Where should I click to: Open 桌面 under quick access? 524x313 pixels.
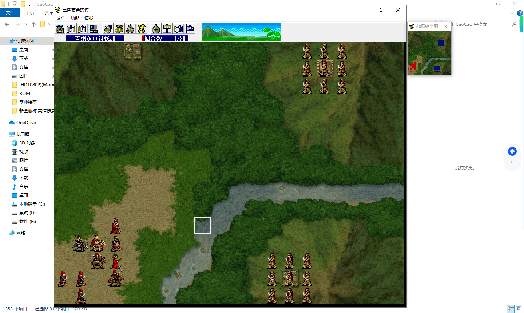pyautogui.click(x=24, y=50)
